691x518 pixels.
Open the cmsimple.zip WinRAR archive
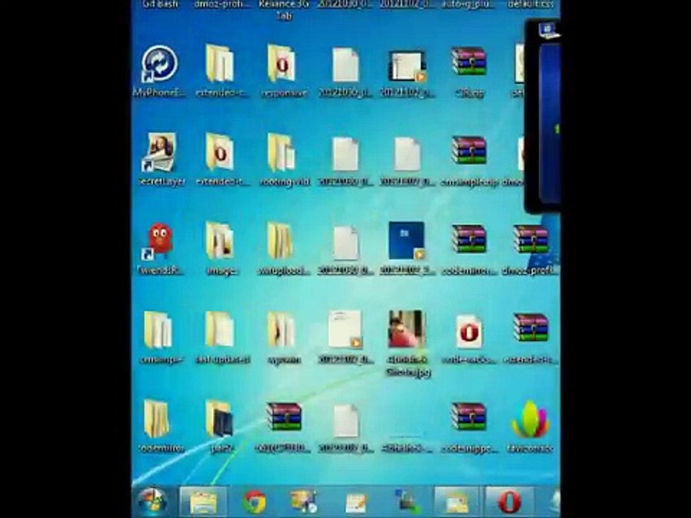point(469,150)
